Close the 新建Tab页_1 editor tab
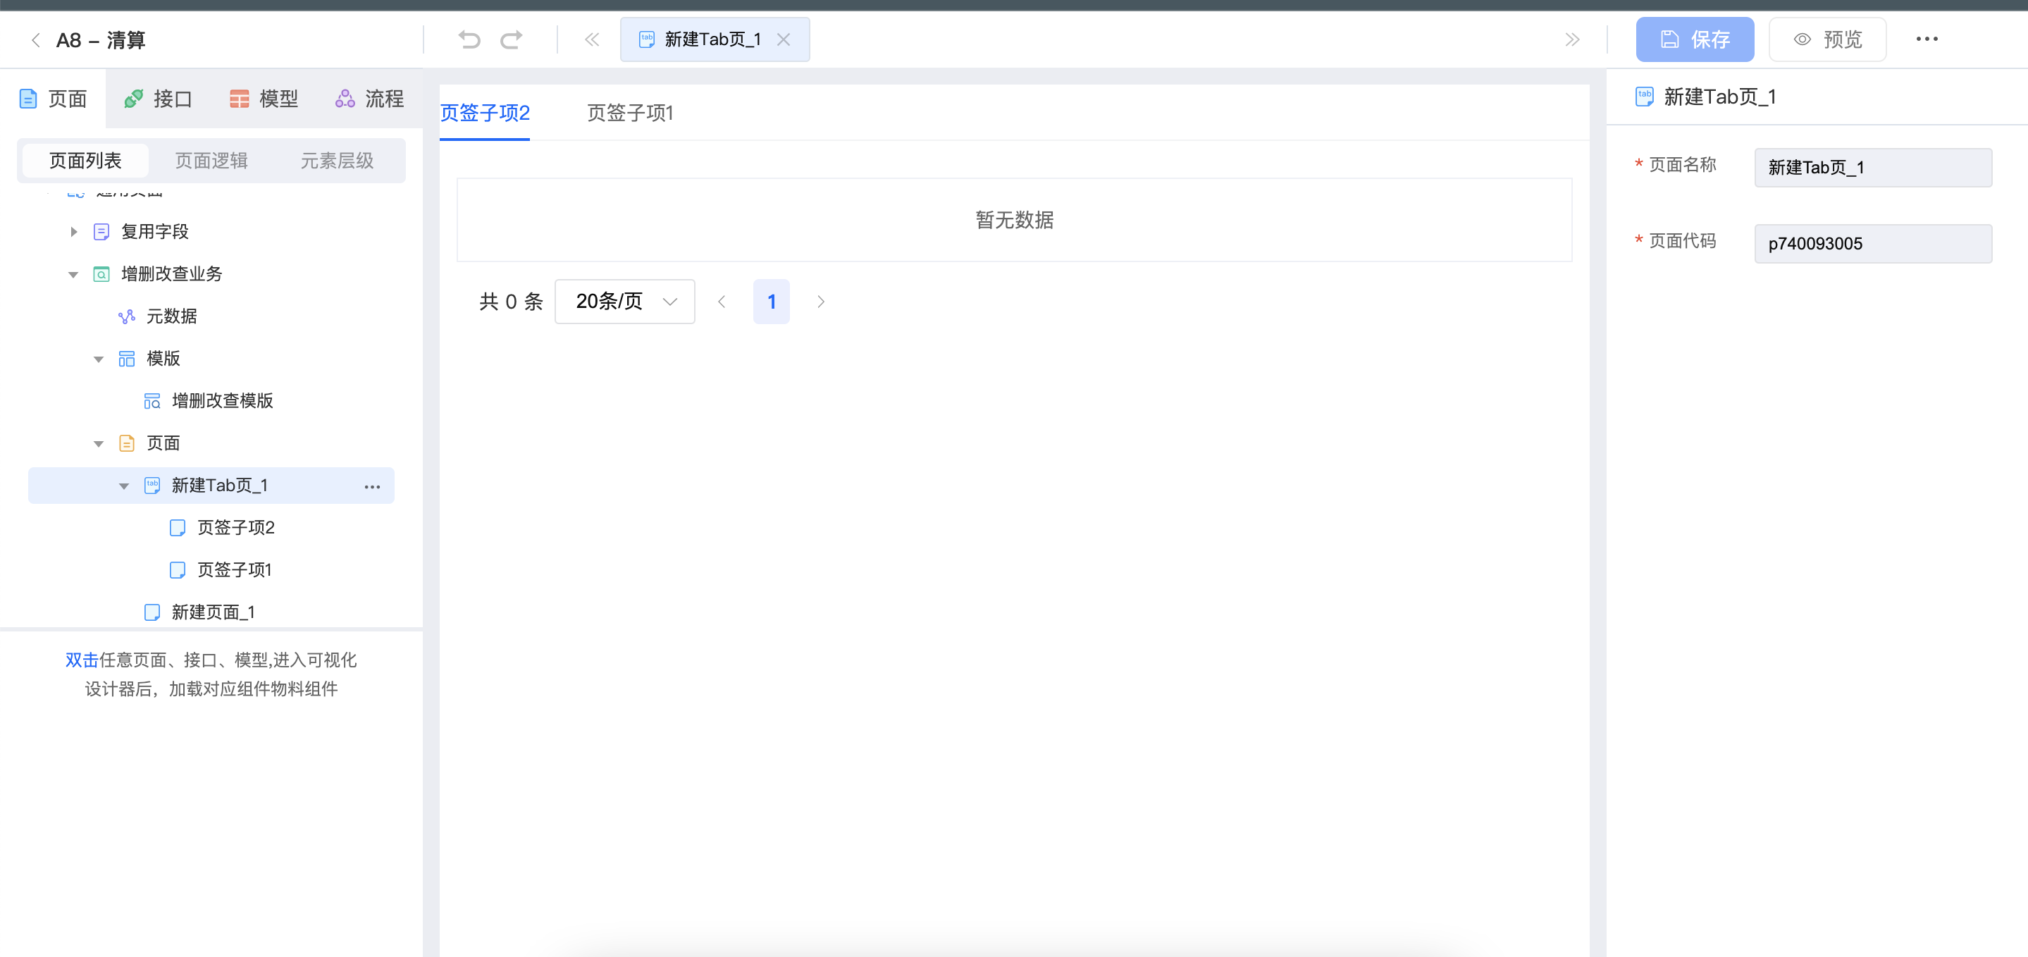The height and width of the screenshot is (957, 2028). point(784,39)
